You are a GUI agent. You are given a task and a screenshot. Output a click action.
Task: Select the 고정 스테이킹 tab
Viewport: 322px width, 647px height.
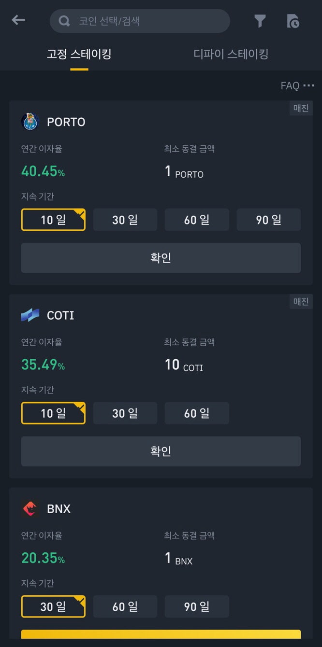tap(78, 54)
